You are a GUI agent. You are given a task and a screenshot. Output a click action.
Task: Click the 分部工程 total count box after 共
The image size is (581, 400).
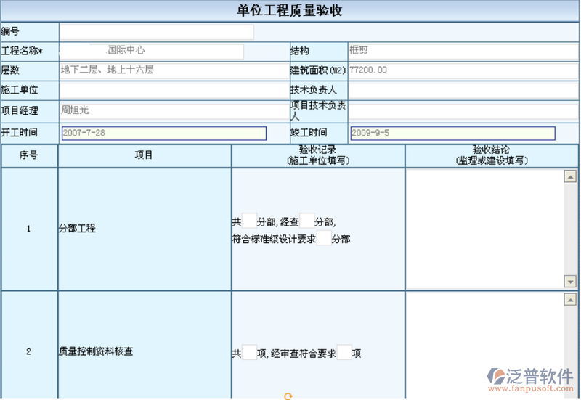click(248, 221)
